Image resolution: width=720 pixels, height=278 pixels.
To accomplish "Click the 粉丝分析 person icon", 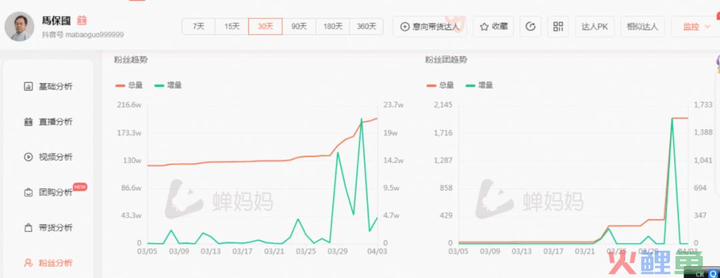I will [x=29, y=263].
